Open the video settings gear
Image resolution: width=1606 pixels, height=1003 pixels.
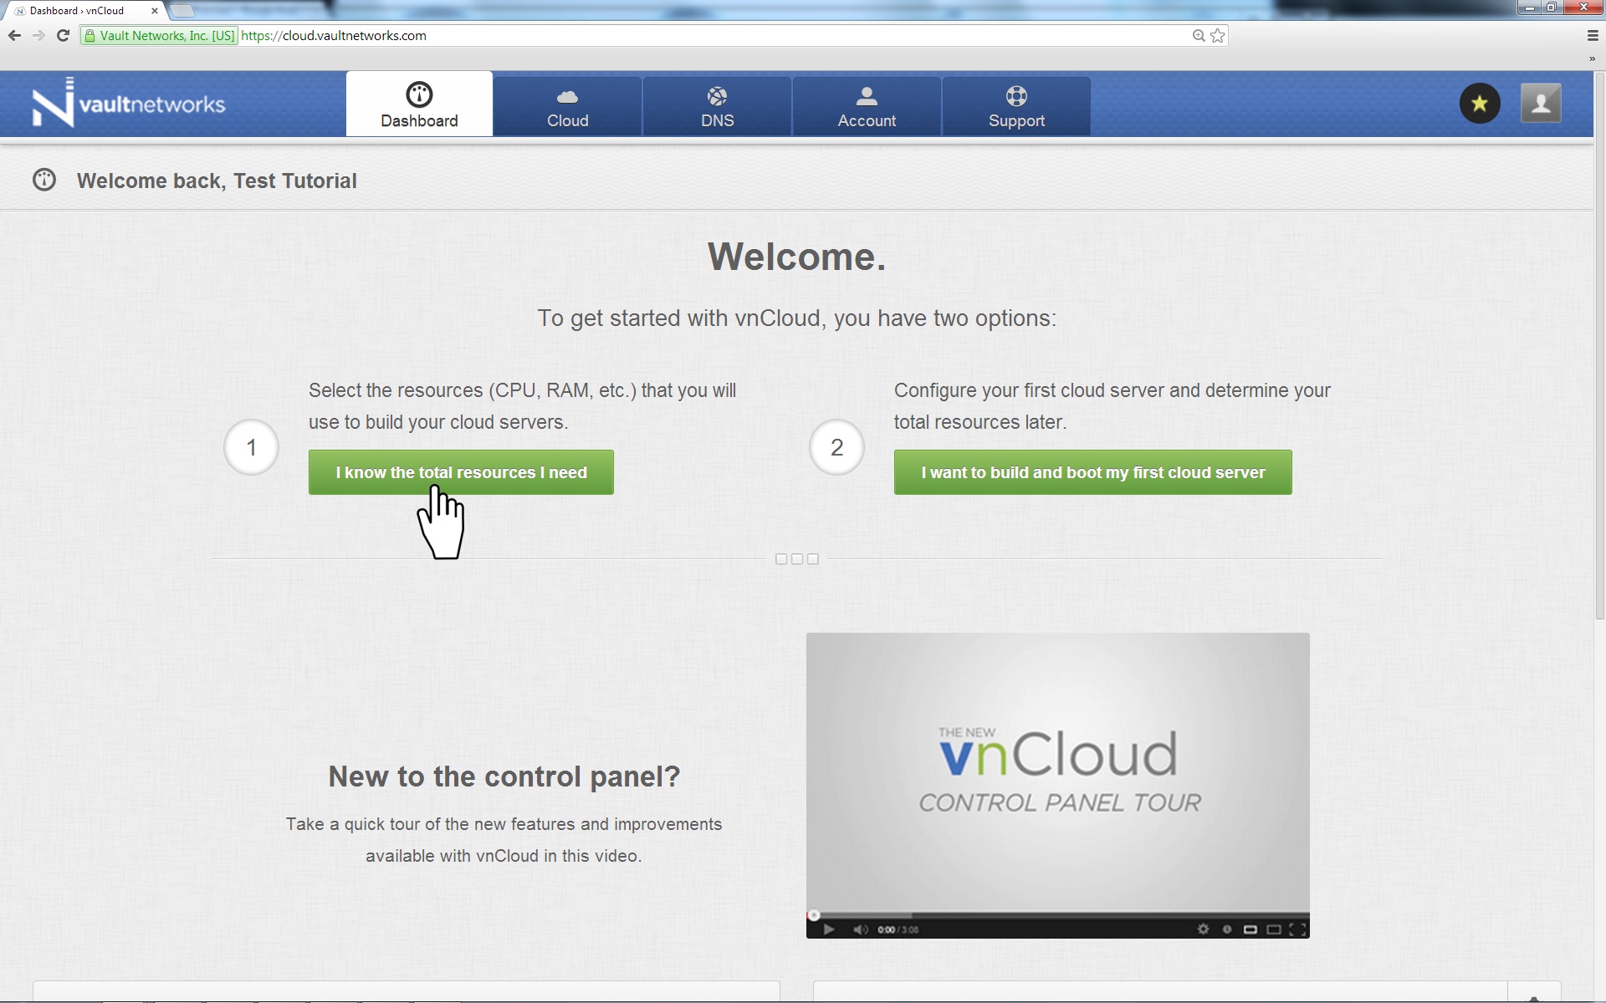[1203, 929]
